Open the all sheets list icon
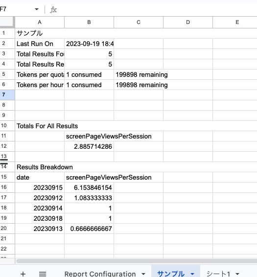This screenshot has width=257, height=277. 43,274
